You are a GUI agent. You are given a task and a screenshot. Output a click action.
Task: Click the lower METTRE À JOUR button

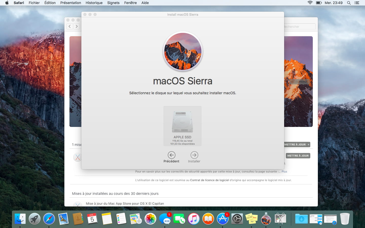coord(298,156)
